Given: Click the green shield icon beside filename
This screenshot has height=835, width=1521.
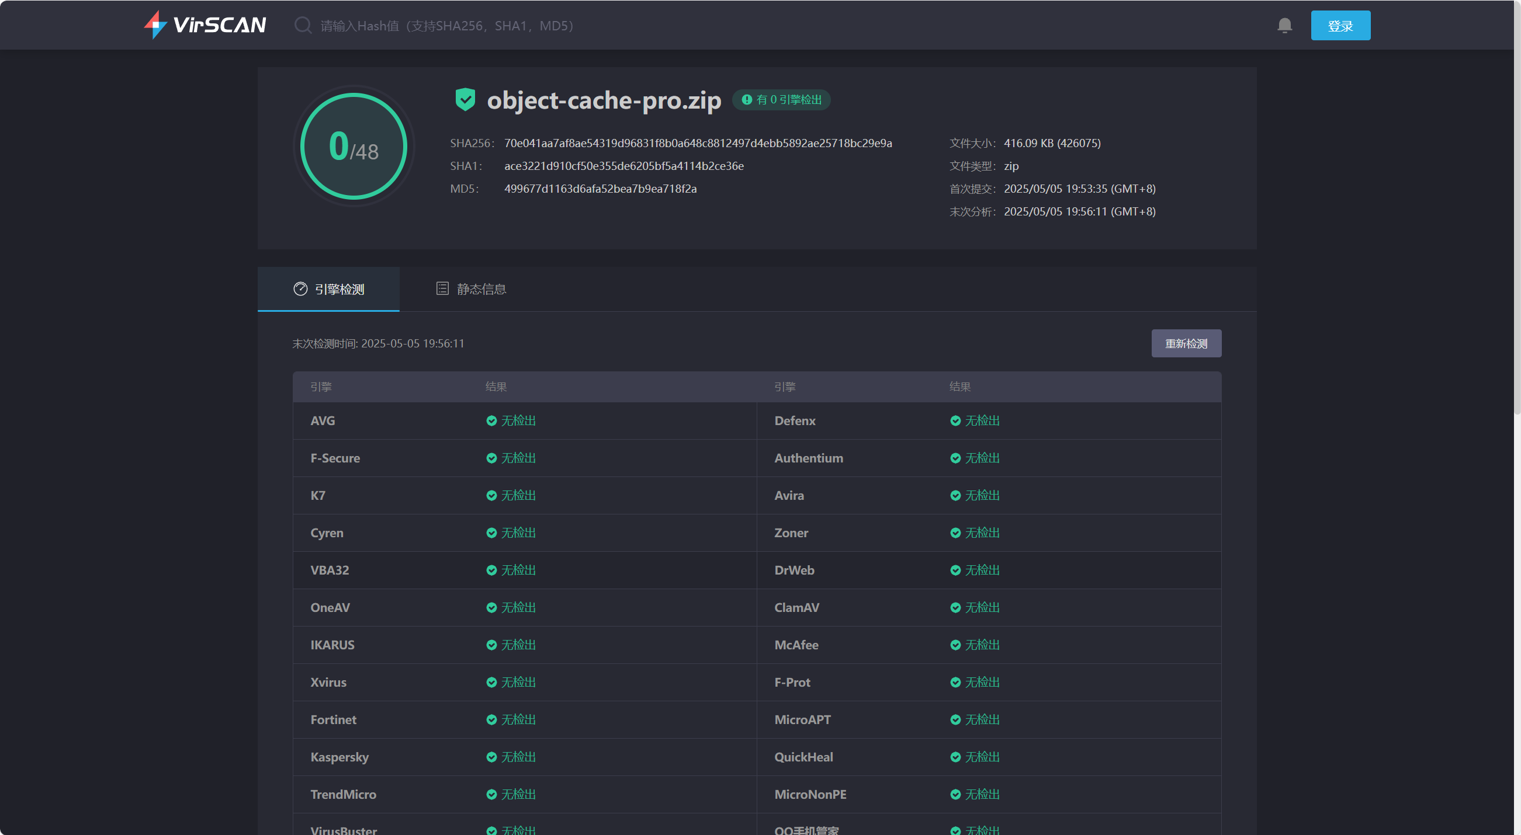Looking at the screenshot, I should pos(465,99).
